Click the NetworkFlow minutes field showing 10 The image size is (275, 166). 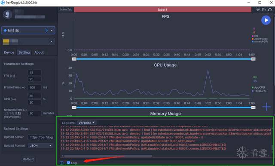pos(35,113)
